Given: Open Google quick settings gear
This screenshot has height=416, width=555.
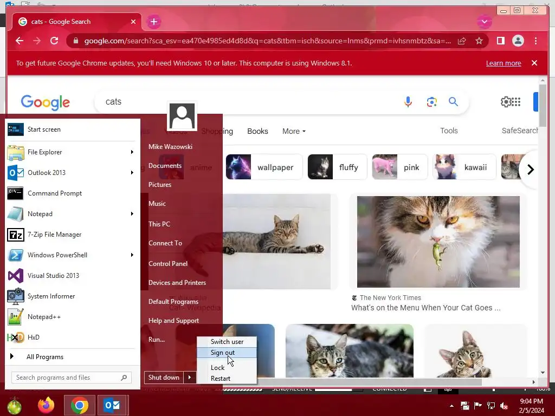Looking at the screenshot, I should 506,102.
